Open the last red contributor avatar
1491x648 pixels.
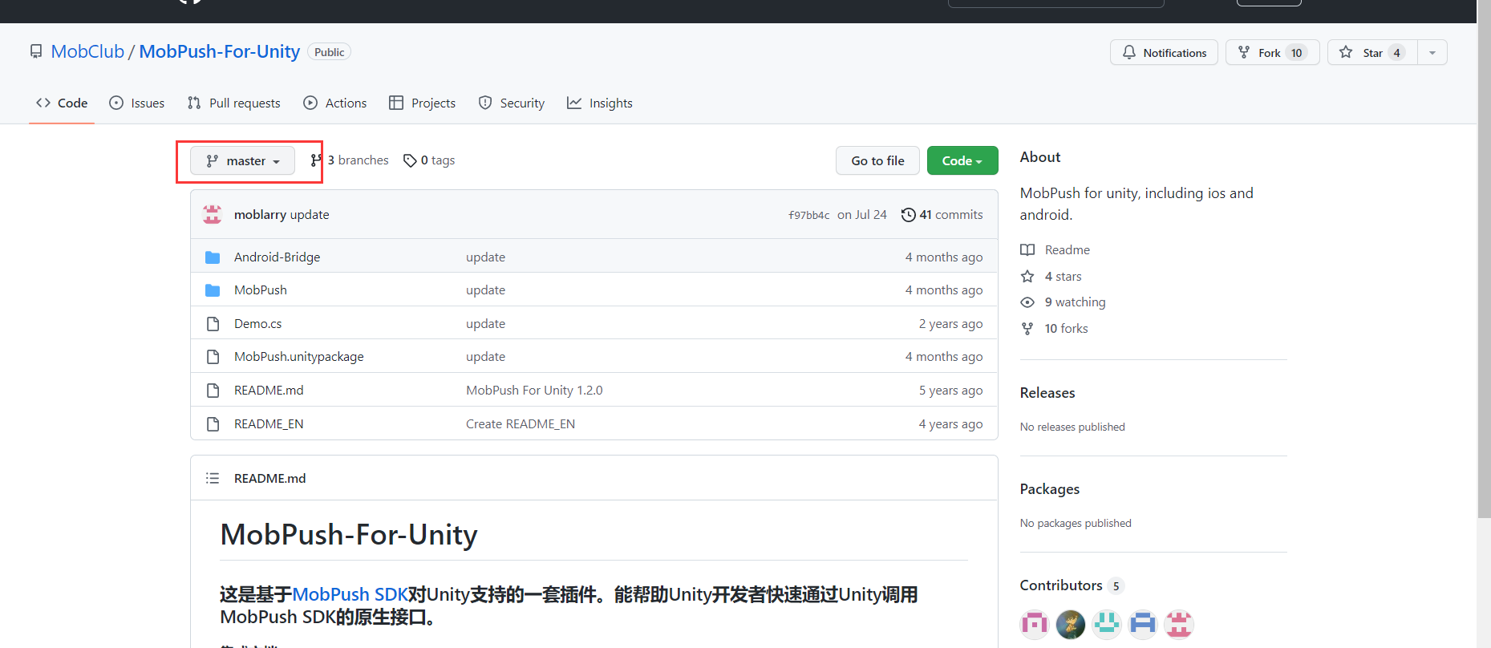click(x=1179, y=624)
